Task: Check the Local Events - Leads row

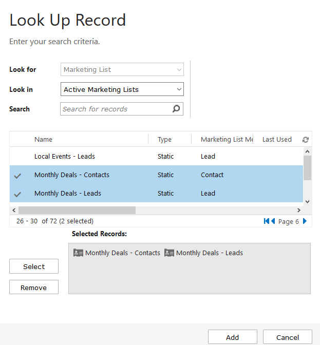Action: coord(17,157)
